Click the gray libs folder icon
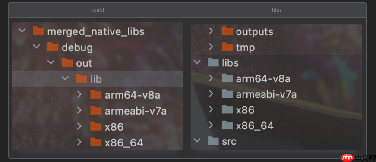 pyautogui.click(x=213, y=62)
